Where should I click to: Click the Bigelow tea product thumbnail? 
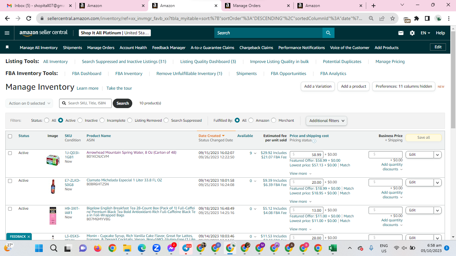(53, 215)
